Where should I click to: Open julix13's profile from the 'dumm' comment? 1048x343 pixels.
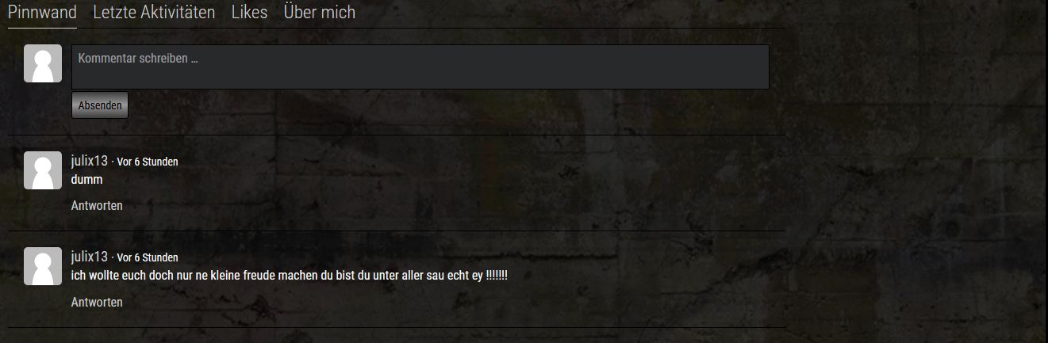coord(89,161)
